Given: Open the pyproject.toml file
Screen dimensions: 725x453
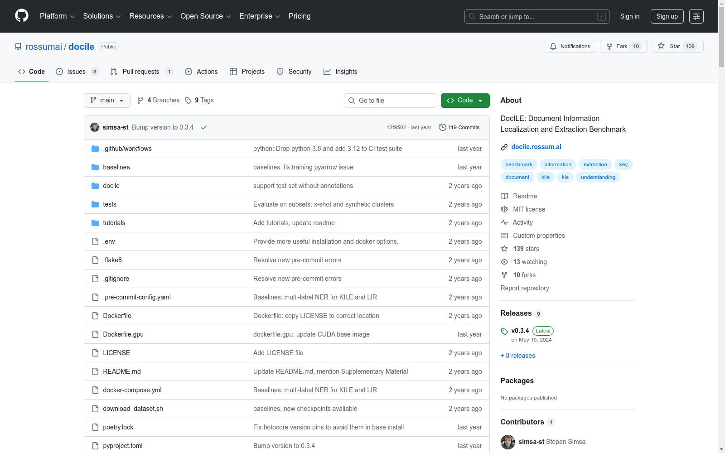Looking at the screenshot, I should point(123,446).
